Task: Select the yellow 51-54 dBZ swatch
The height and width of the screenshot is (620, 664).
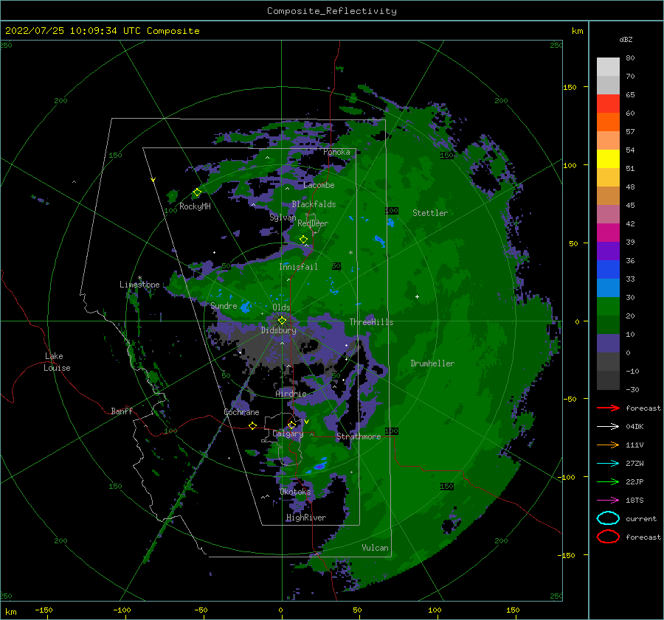Action: (608, 159)
